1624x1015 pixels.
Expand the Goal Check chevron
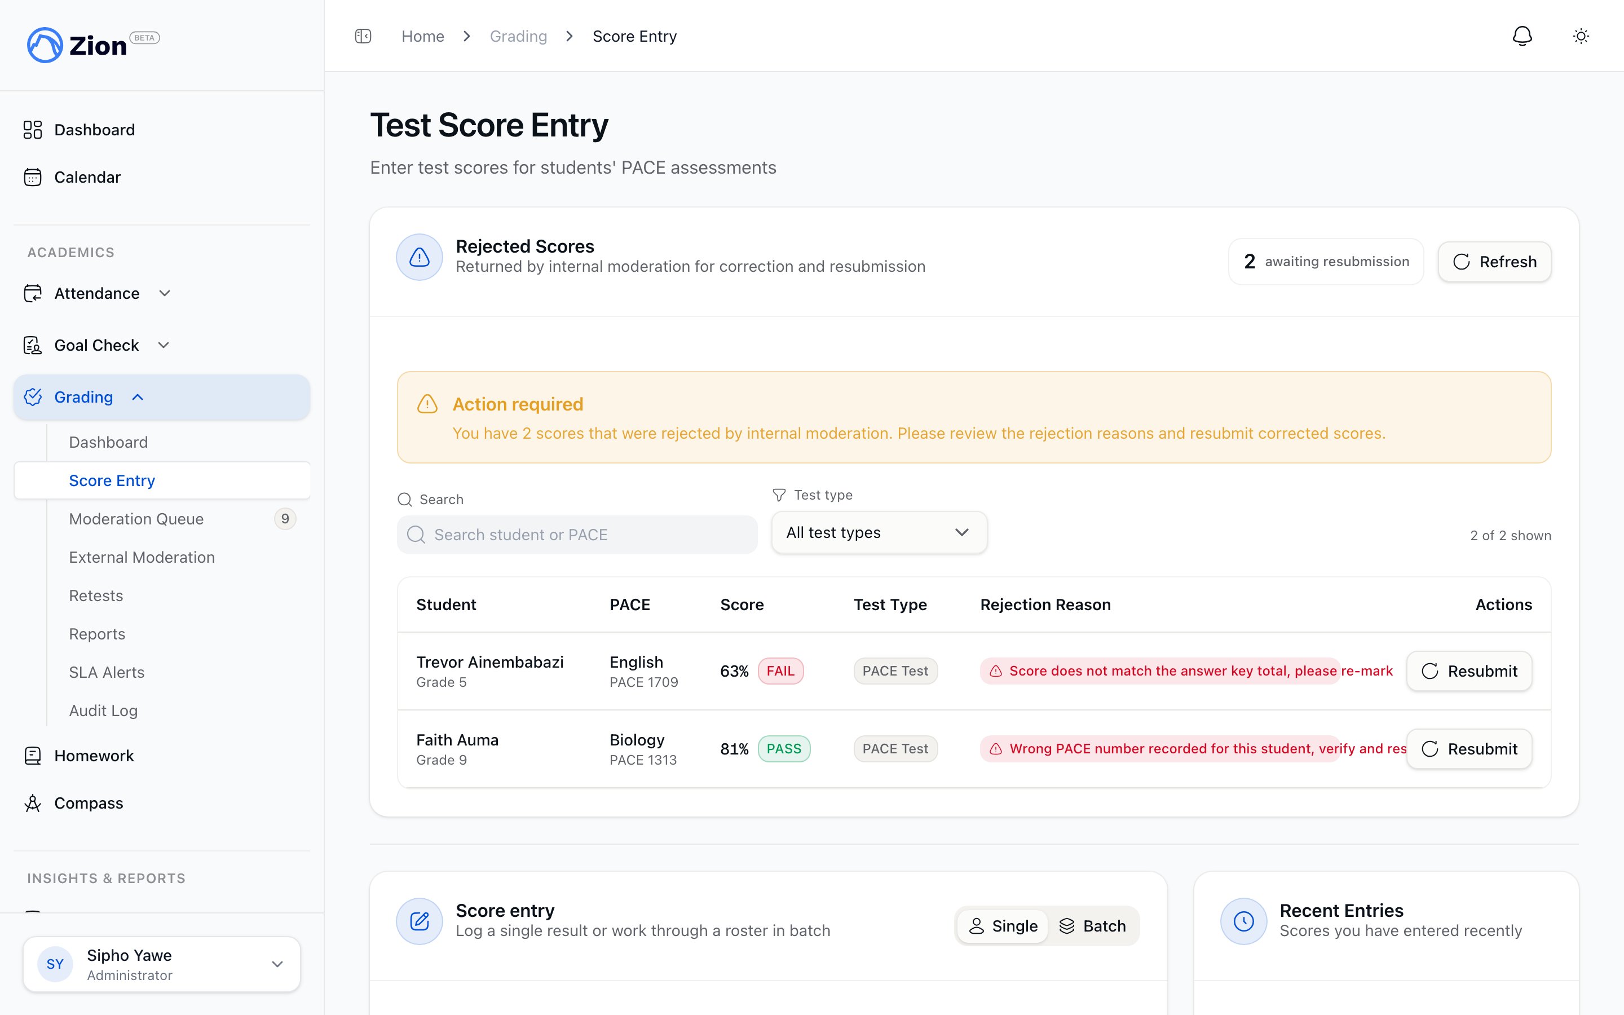[163, 345]
